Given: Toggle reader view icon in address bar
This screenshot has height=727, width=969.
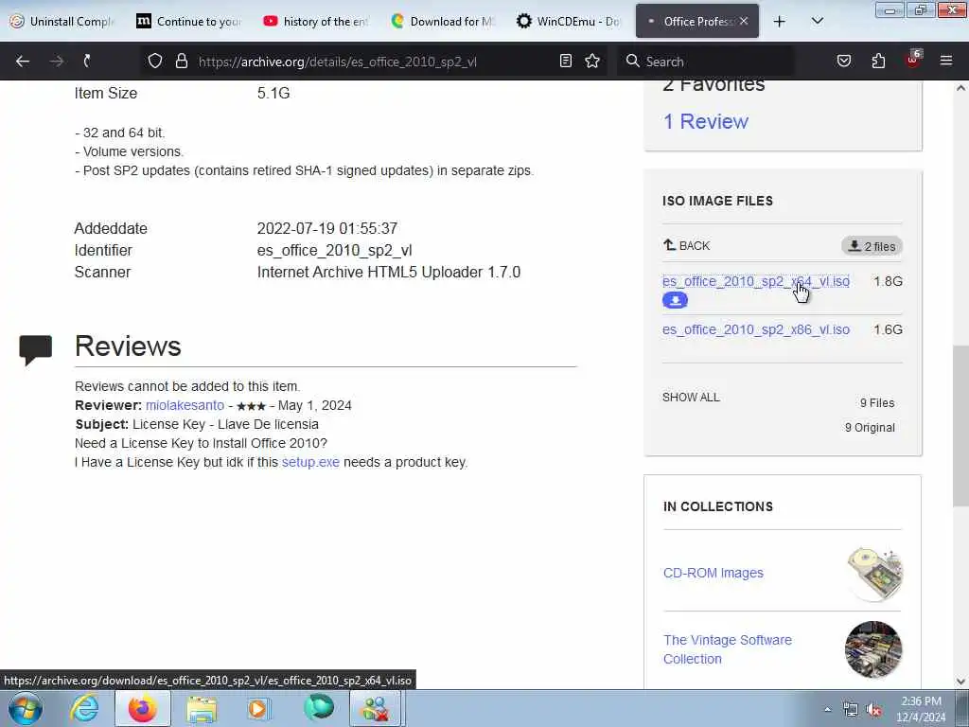Looking at the screenshot, I should click(566, 62).
